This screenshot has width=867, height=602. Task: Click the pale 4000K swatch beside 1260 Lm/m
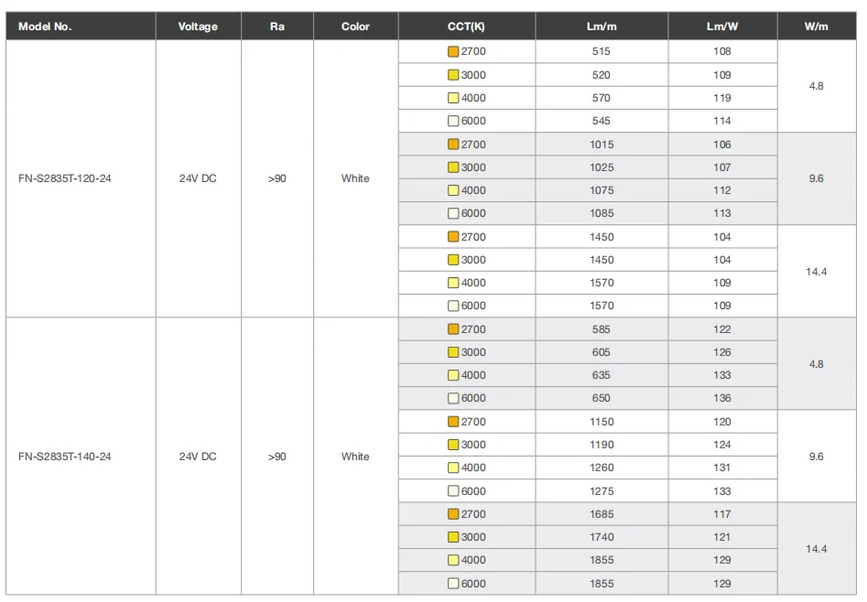pyautogui.click(x=452, y=468)
